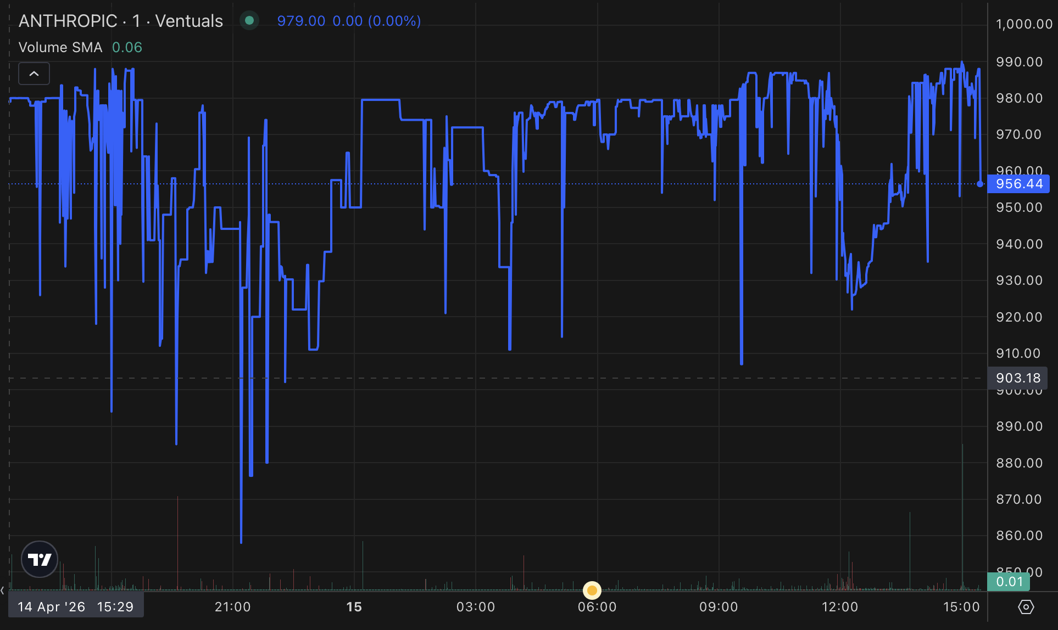Image resolution: width=1058 pixels, height=630 pixels.
Task: Click the 979.00 price value in legend
Action: tap(301, 21)
